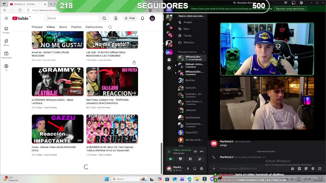Viewport: 326px width, 183px height.
Task: Click the El Resumen basketball video thumbnail
Action: (x=112, y=129)
